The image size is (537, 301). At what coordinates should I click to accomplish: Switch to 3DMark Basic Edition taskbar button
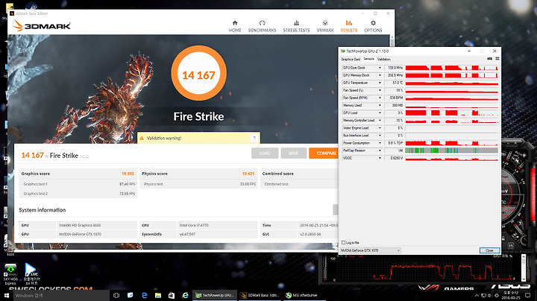click(260, 296)
